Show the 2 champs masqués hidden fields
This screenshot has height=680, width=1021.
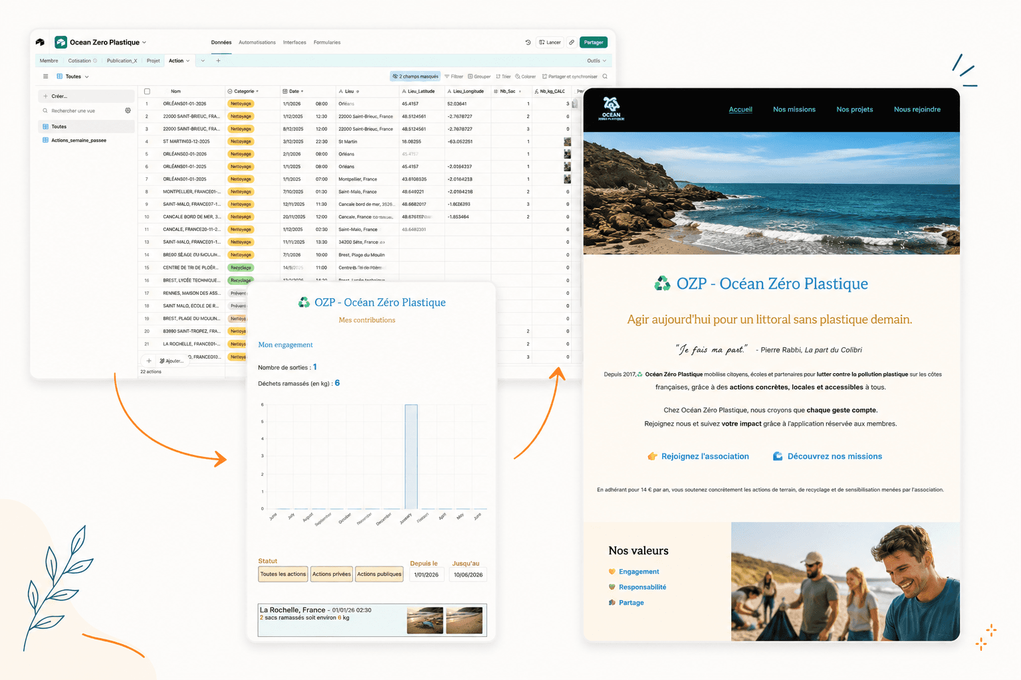(x=415, y=76)
